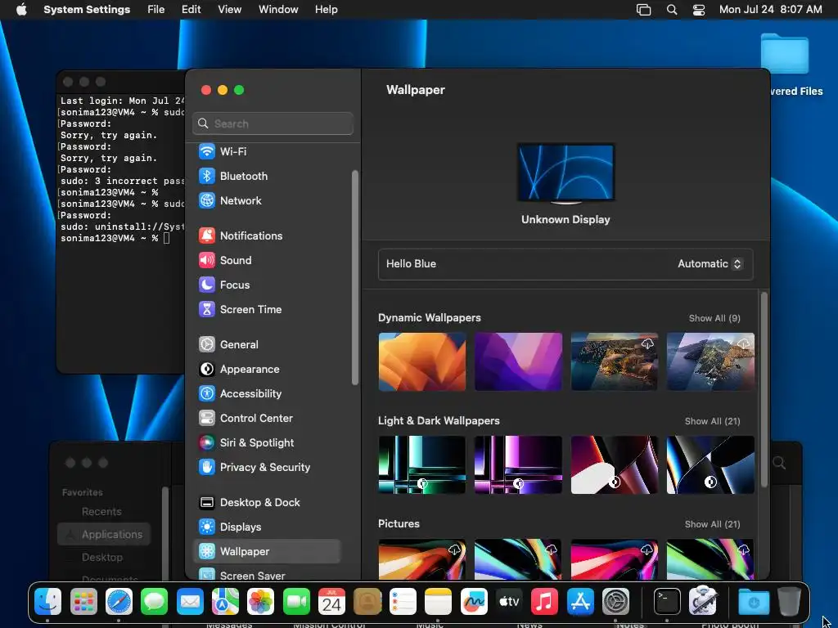Viewport: 838px width, 628px height.
Task: Choose the purple Monterey dynamic wallpaper
Action: 518,361
